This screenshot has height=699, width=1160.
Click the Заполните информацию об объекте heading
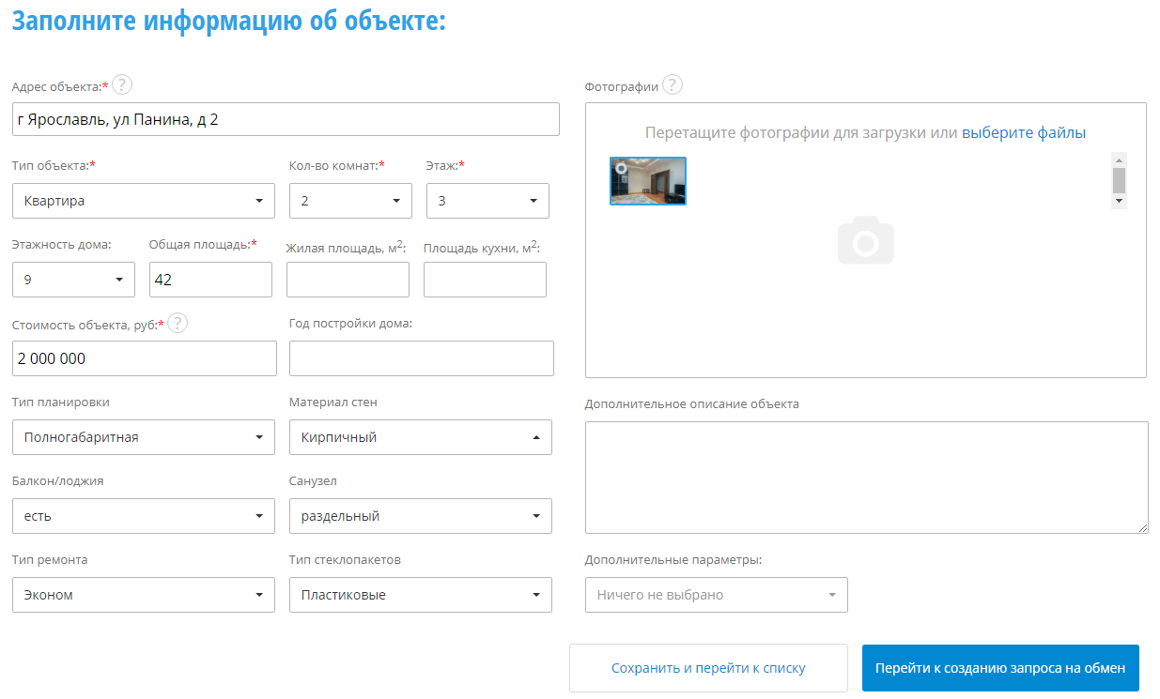[x=228, y=20]
